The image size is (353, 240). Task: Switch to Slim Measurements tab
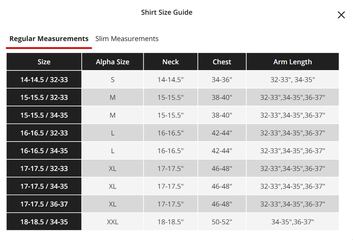[x=127, y=39]
